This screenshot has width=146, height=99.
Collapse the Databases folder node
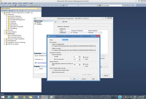tap(4, 15)
